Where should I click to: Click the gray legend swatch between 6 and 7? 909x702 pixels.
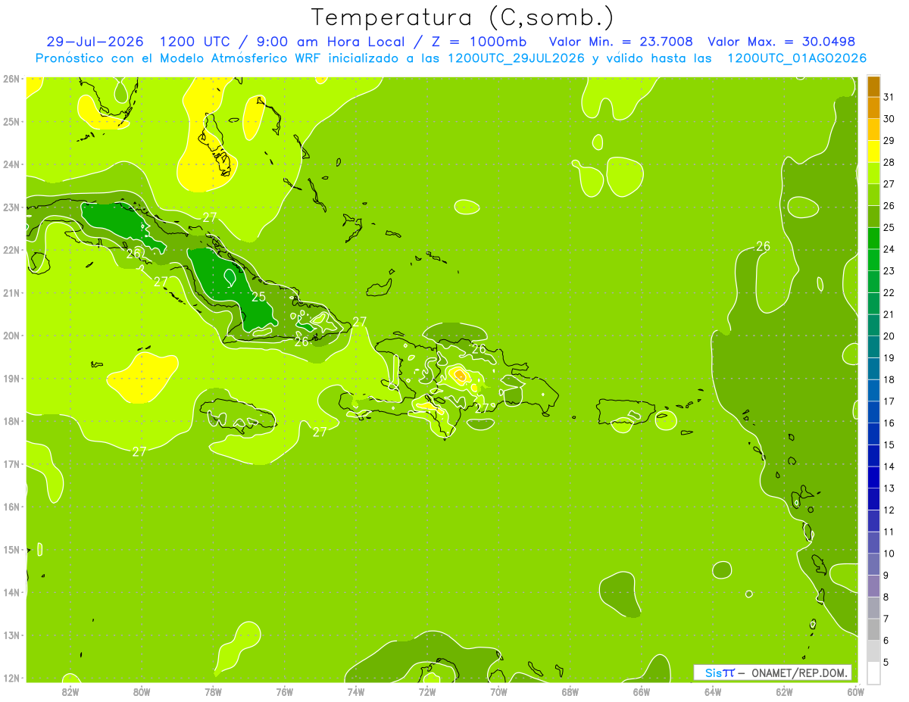[x=873, y=629]
